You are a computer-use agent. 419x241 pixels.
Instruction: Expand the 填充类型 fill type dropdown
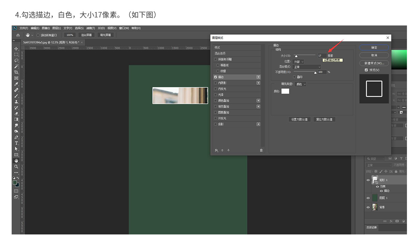coord(301,84)
